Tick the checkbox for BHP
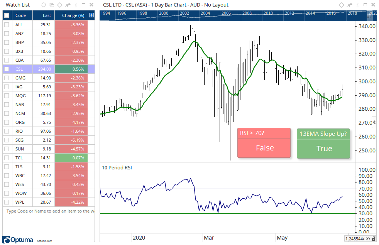The width and height of the screenshot is (379, 245). [x=7, y=42]
